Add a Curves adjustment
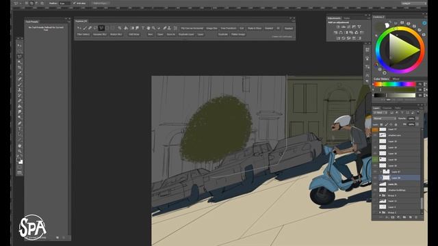The height and width of the screenshot is (246, 438). [x=349, y=27]
